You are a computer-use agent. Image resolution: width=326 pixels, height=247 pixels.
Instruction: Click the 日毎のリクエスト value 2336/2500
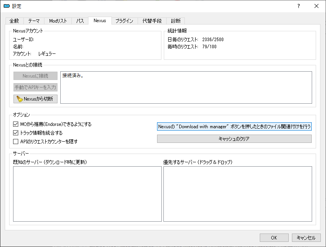point(213,40)
